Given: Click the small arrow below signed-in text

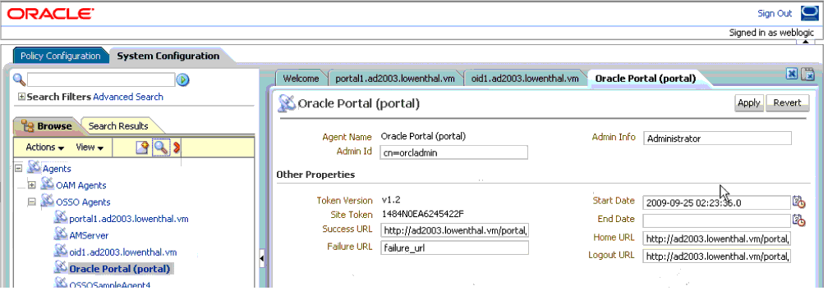Looking at the screenshot, I should point(805,42).
